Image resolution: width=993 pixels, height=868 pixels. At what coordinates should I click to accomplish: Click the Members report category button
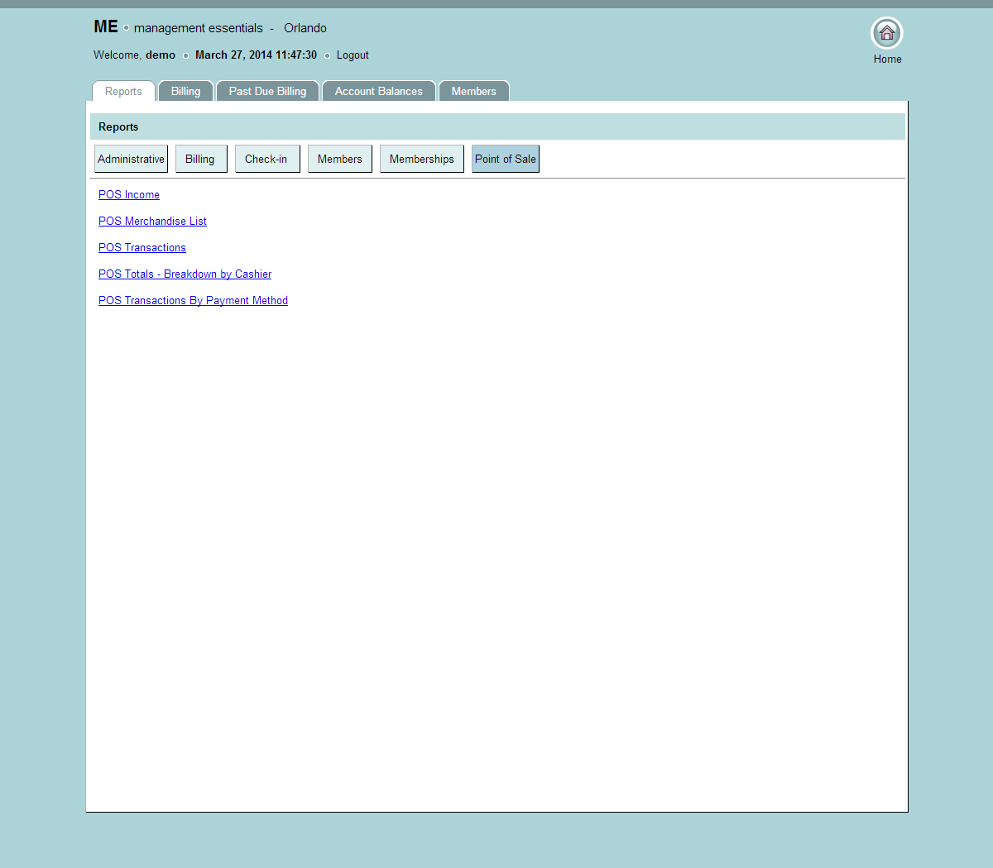(339, 160)
